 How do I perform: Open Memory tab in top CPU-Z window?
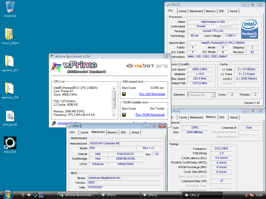click(x=210, y=11)
